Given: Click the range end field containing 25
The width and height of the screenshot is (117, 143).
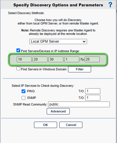Looking at the screenshot, I should click(92, 59).
